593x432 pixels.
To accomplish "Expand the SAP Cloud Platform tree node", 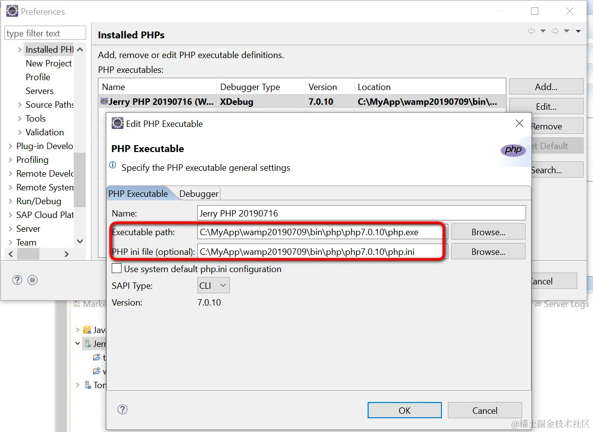I will tap(10, 215).
